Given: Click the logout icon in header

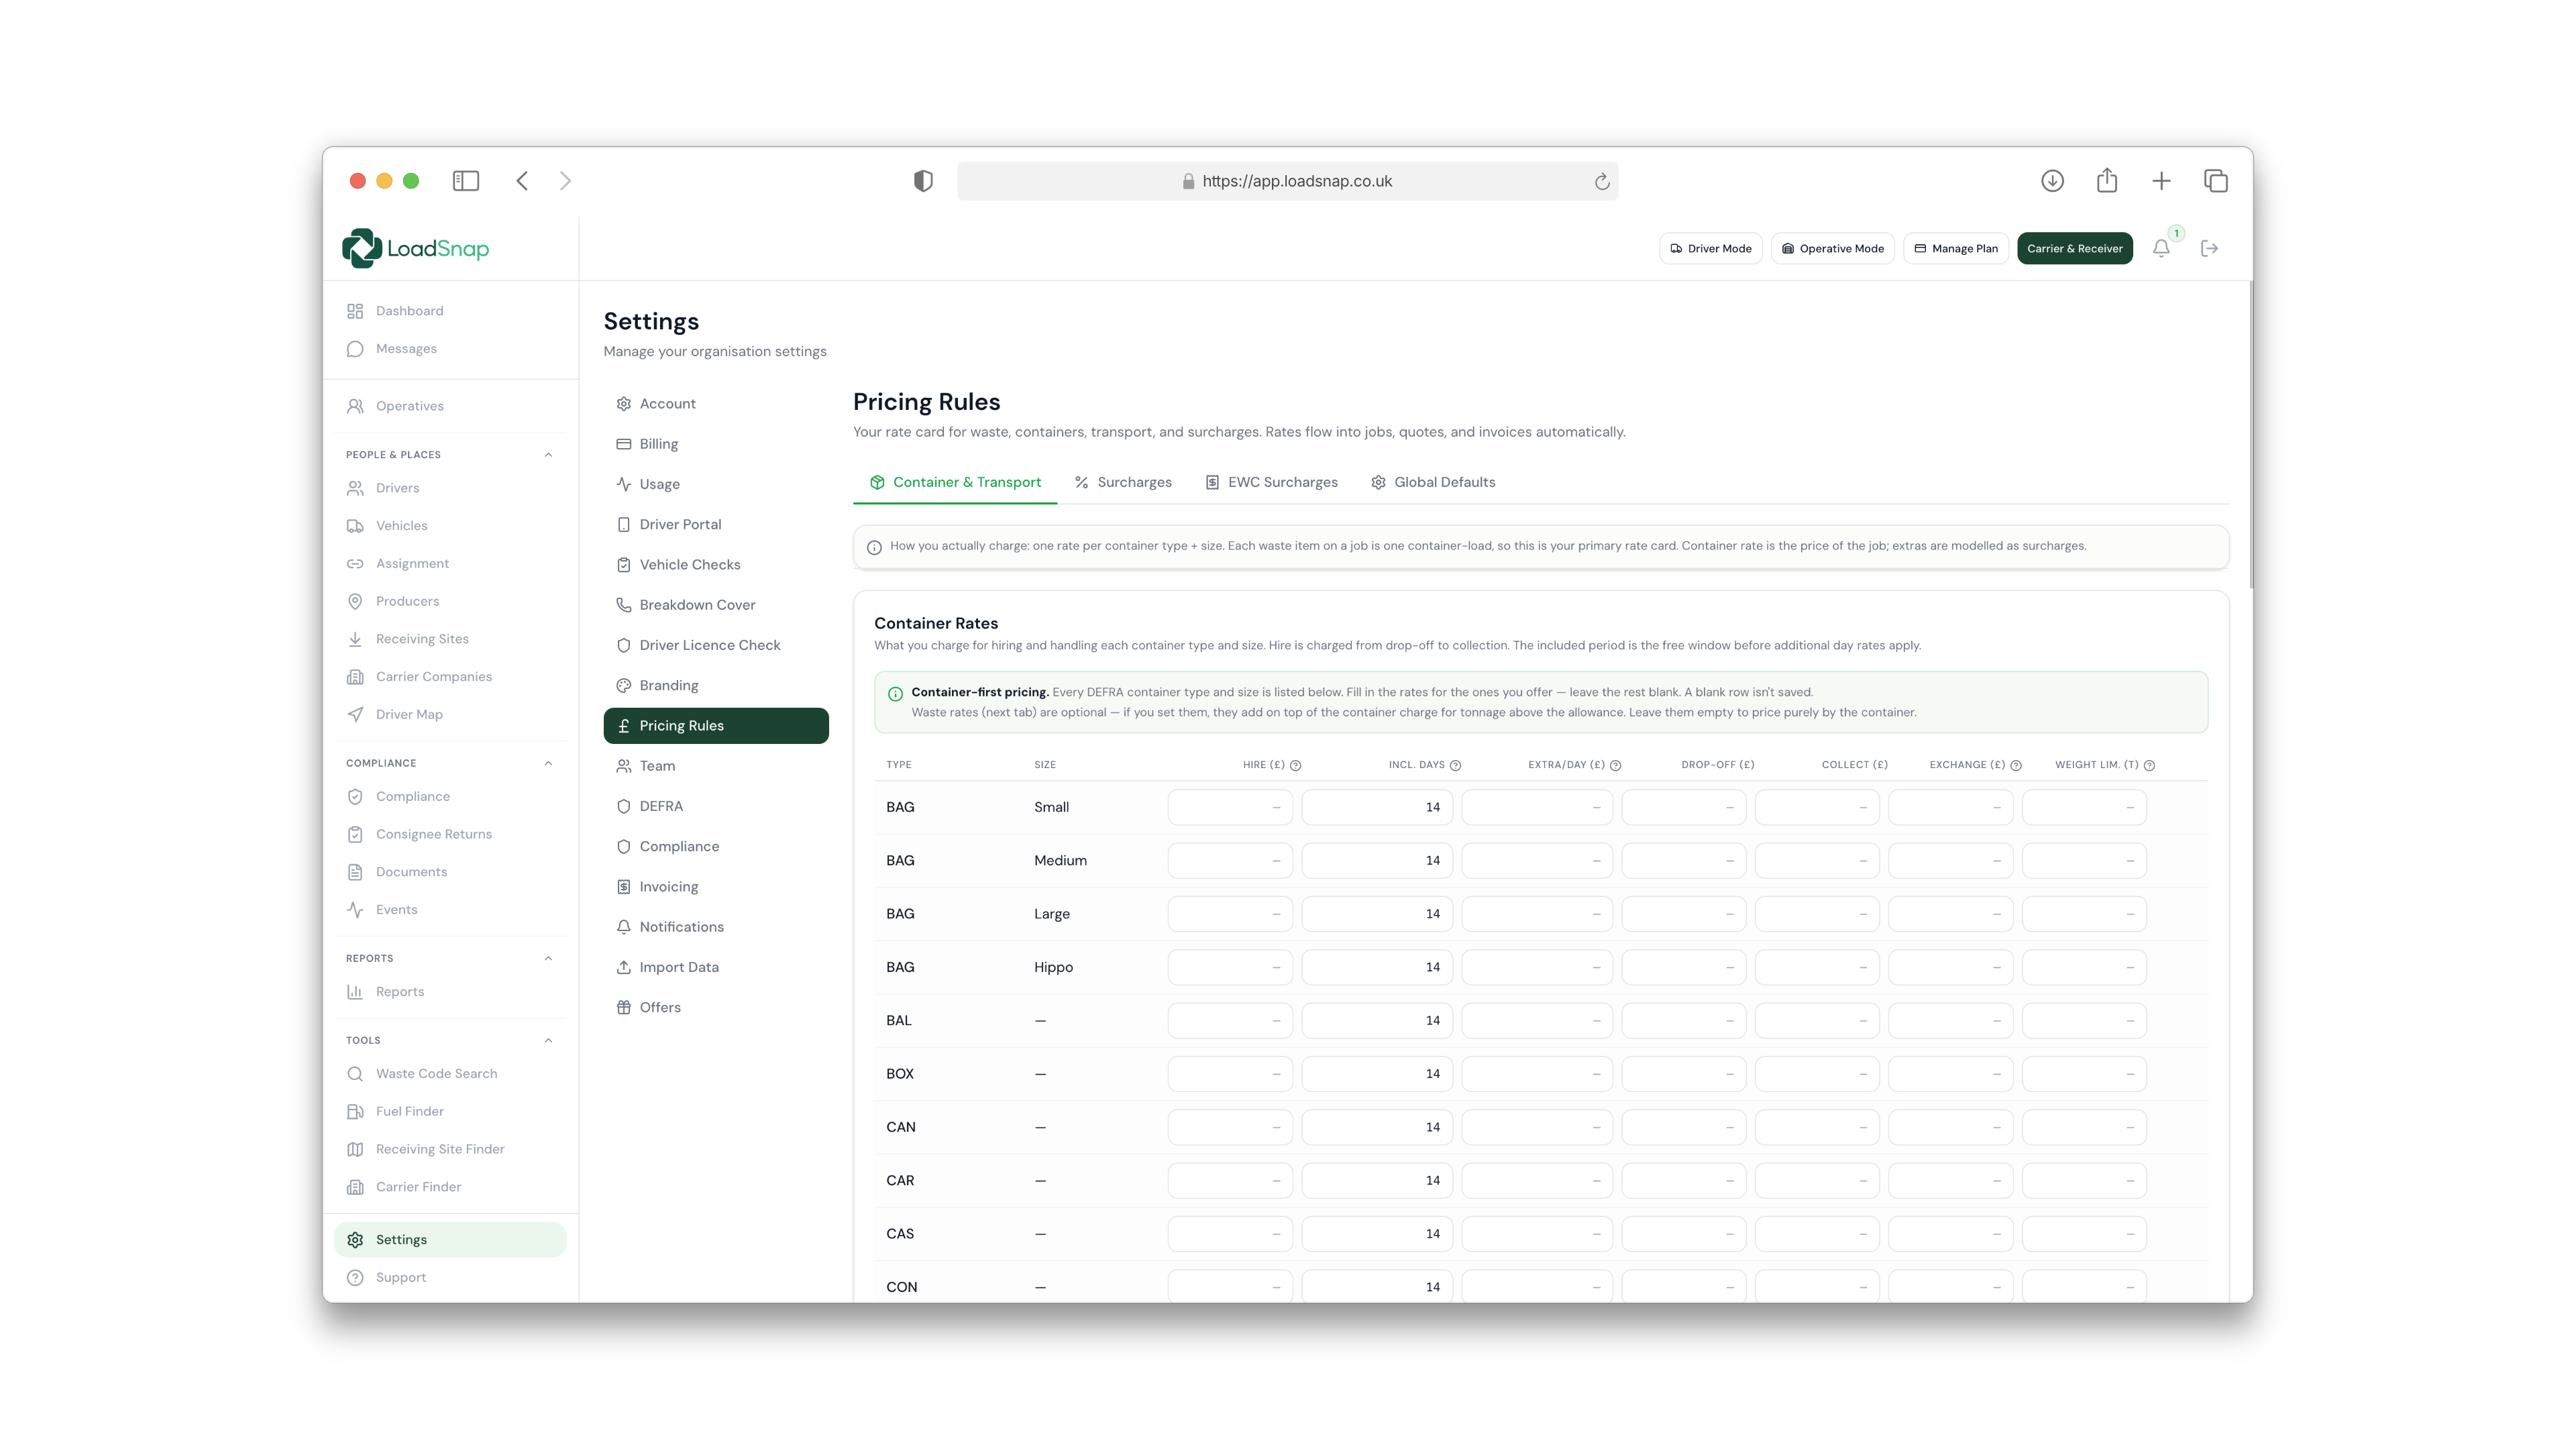Looking at the screenshot, I should 2210,248.
